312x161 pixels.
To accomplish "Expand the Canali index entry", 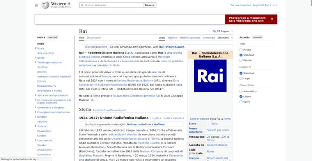I will [x=35, y=58].
